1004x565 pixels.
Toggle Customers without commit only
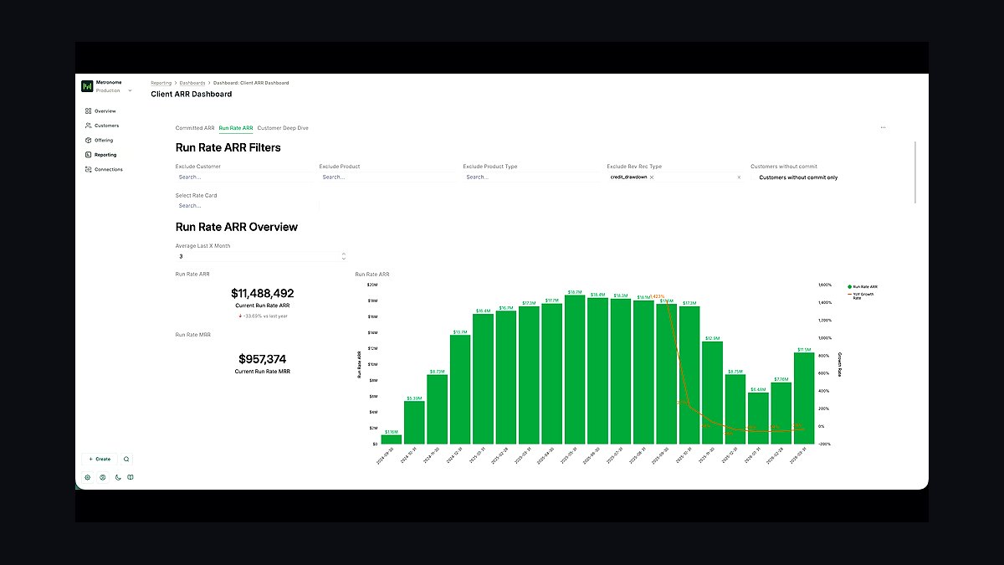tap(797, 177)
